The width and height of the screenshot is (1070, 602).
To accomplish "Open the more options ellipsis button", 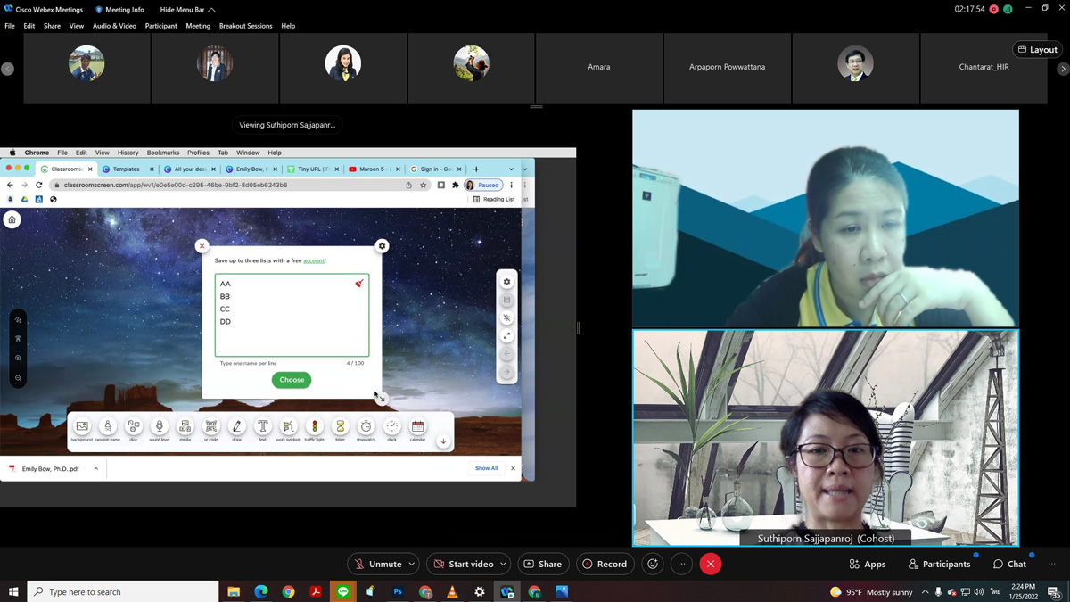I will [x=681, y=564].
